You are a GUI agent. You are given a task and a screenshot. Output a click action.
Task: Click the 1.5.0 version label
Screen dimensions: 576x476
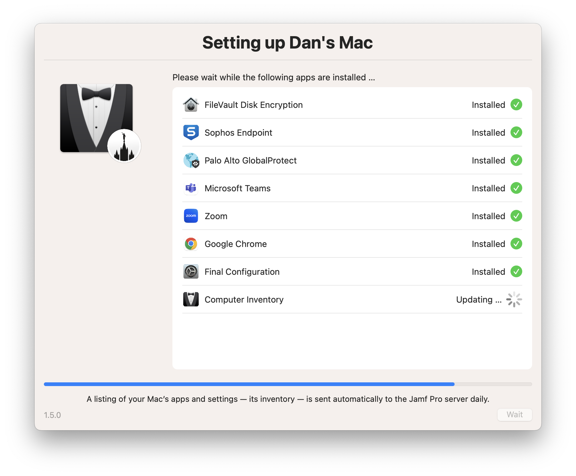click(x=52, y=415)
